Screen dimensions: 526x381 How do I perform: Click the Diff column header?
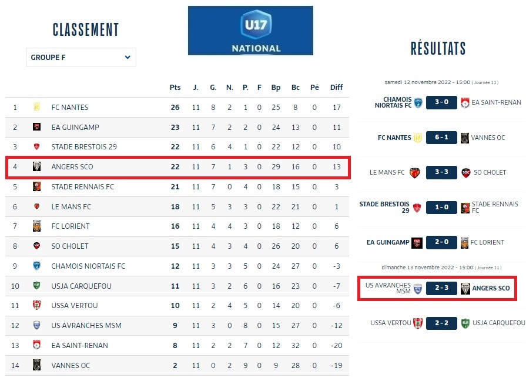pyautogui.click(x=336, y=88)
